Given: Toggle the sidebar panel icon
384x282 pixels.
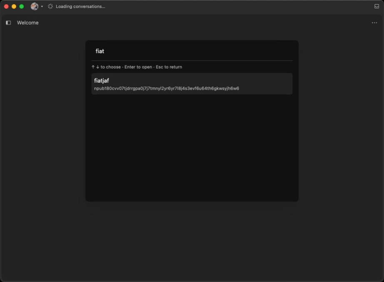Looking at the screenshot, I should coord(8,23).
